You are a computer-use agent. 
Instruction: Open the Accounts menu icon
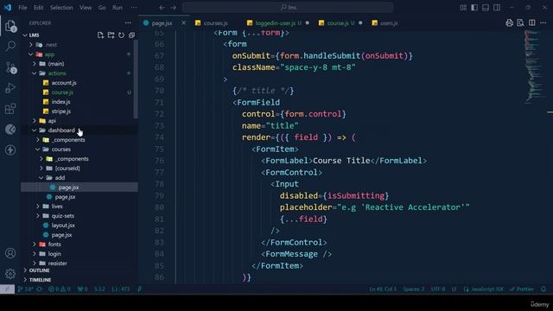[10, 253]
